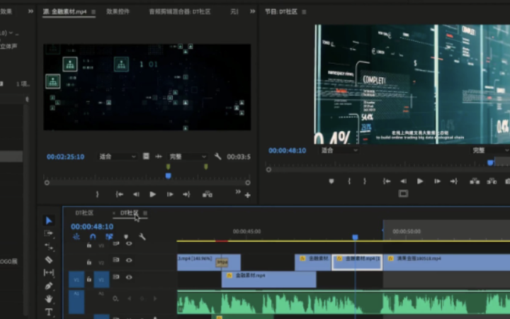
Task: Toggle lock on V2 track
Action: click(x=89, y=260)
